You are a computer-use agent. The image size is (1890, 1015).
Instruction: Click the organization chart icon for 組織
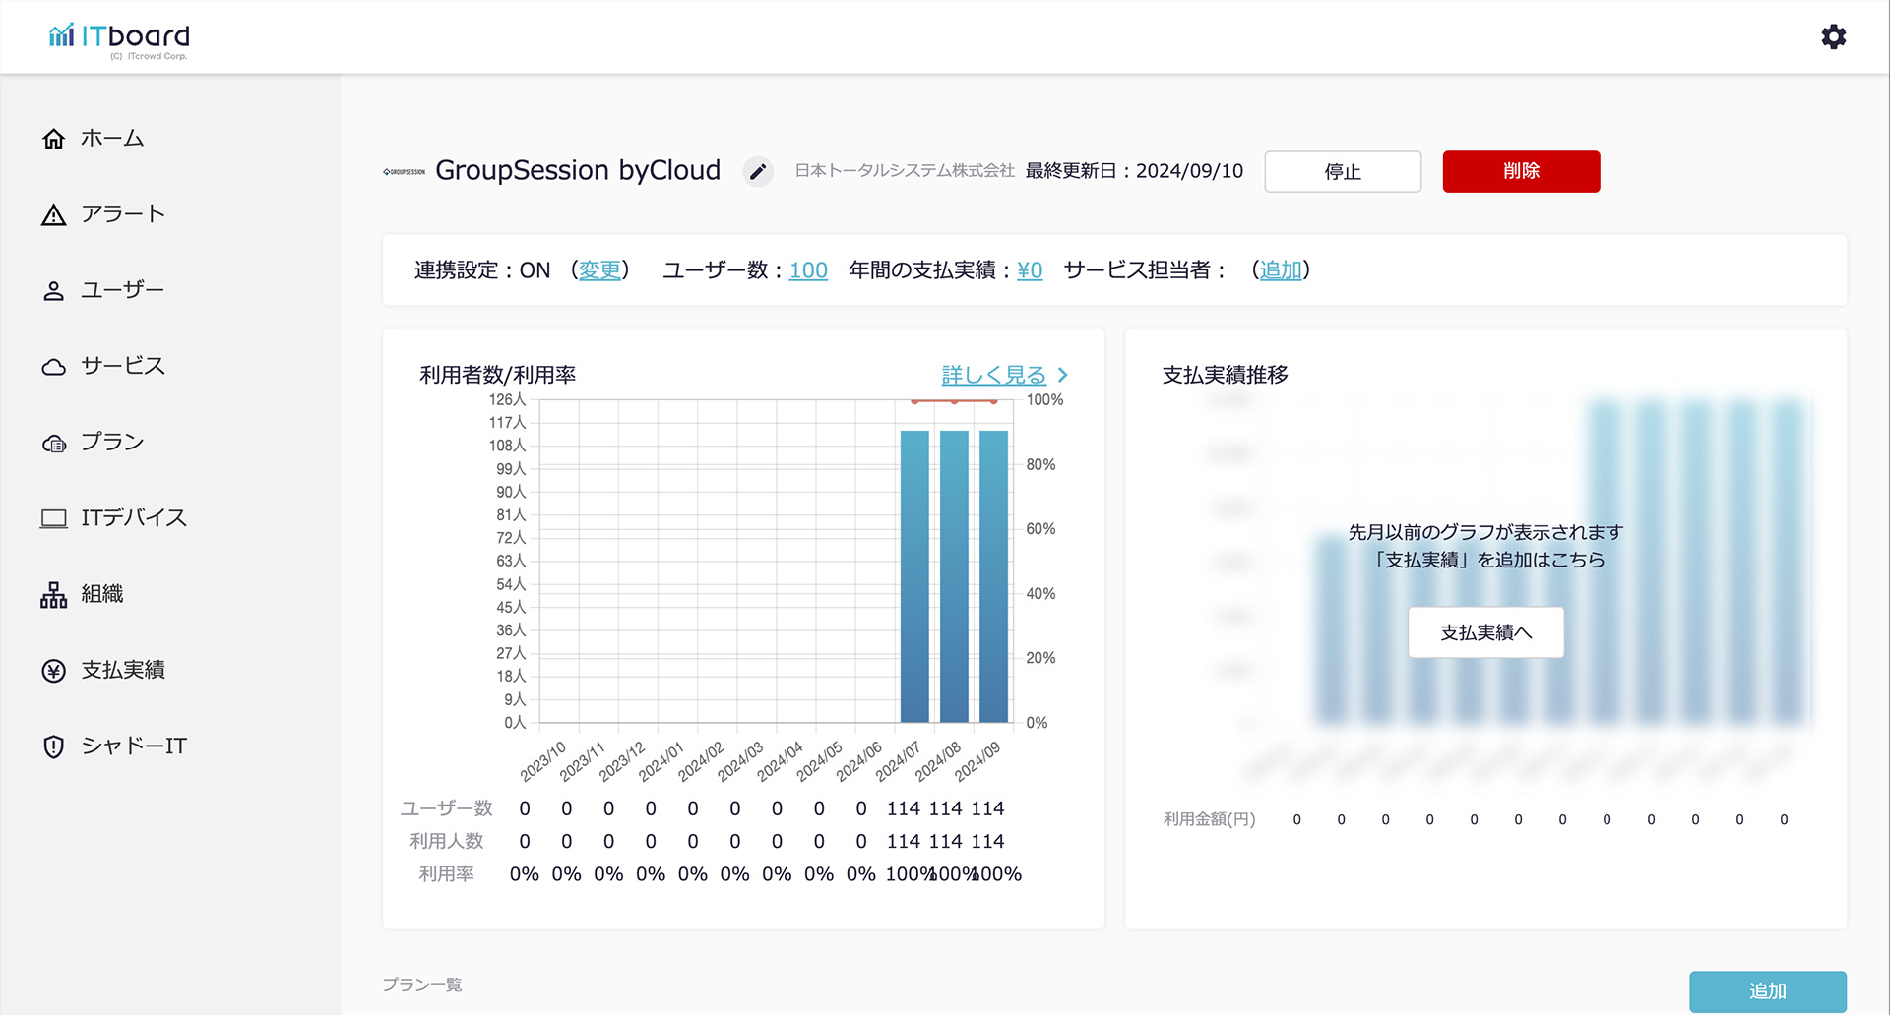click(54, 595)
